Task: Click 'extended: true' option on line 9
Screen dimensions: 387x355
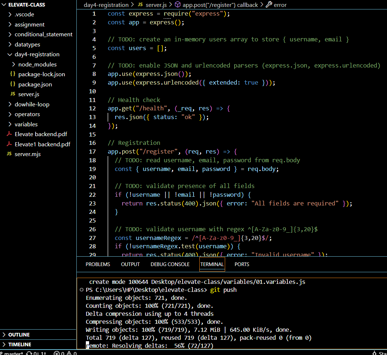Action: click(234, 83)
